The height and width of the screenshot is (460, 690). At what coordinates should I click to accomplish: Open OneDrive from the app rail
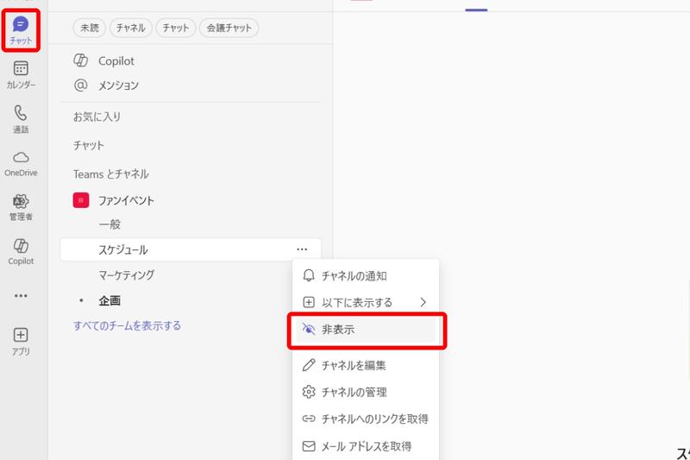click(21, 164)
